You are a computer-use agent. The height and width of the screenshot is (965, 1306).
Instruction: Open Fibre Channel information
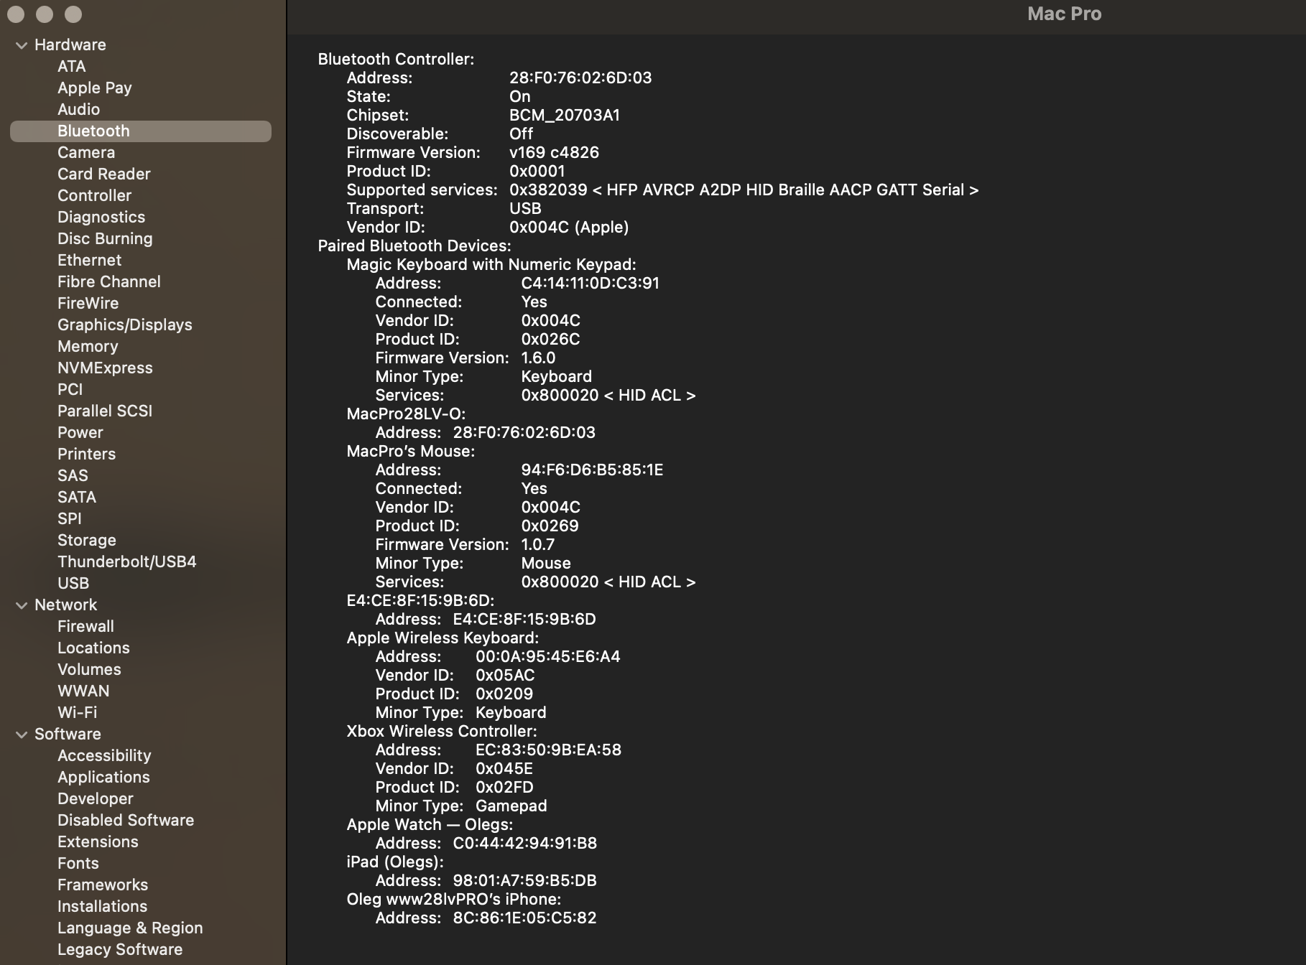(109, 281)
